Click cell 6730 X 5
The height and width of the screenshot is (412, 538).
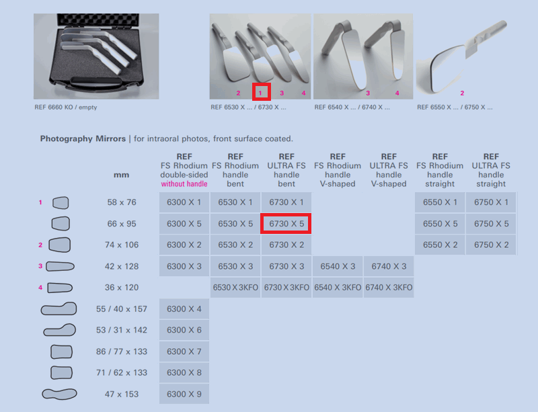click(x=286, y=224)
